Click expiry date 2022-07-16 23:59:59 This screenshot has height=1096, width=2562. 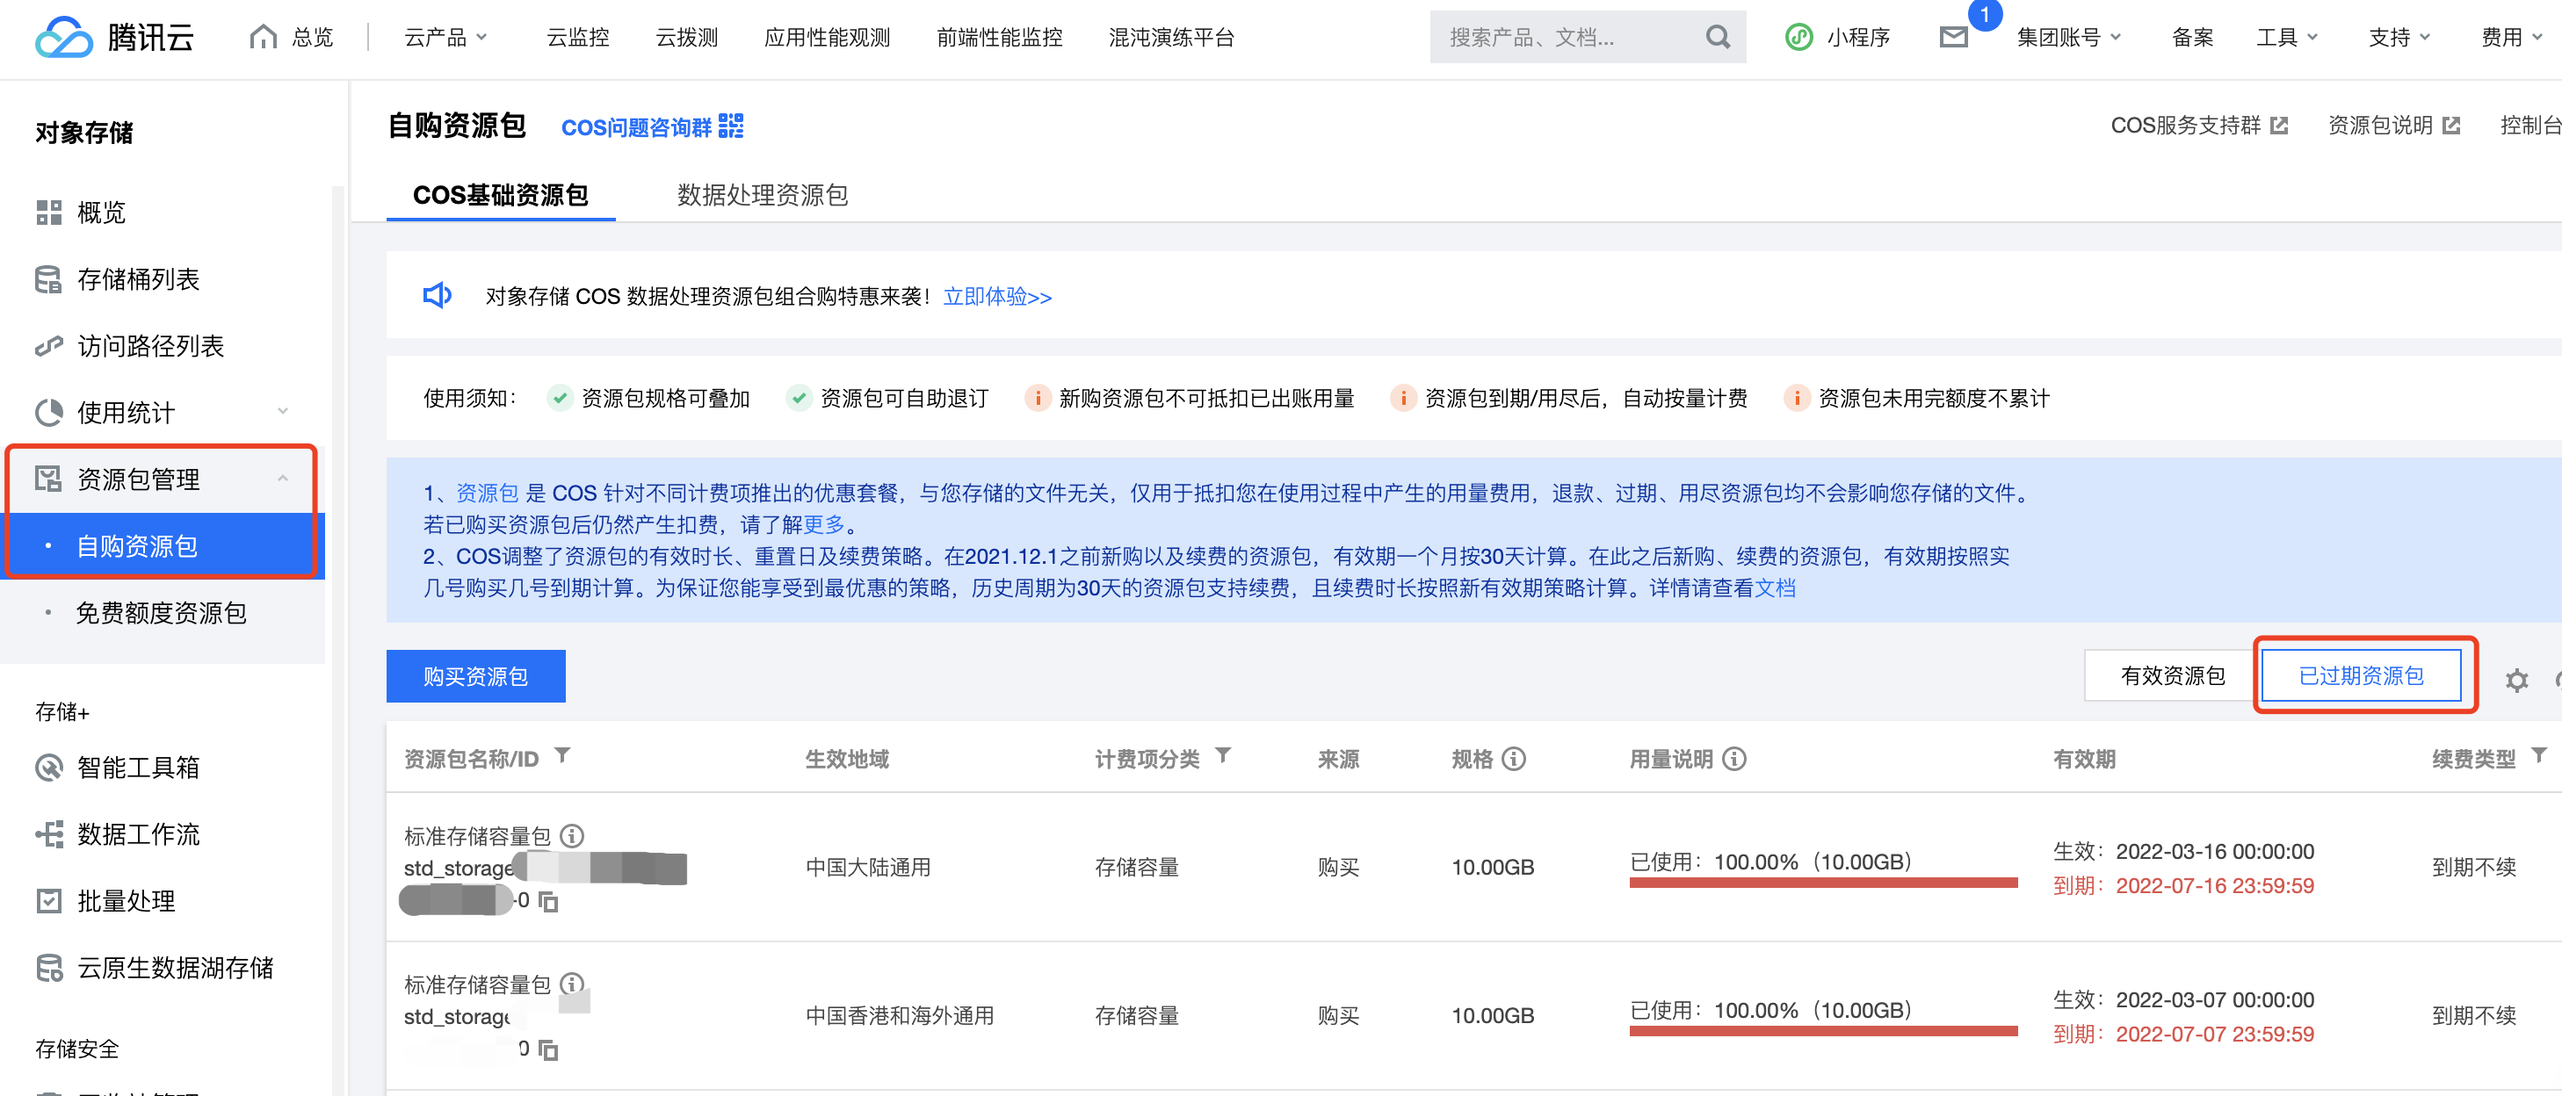tap(2214, 885)
